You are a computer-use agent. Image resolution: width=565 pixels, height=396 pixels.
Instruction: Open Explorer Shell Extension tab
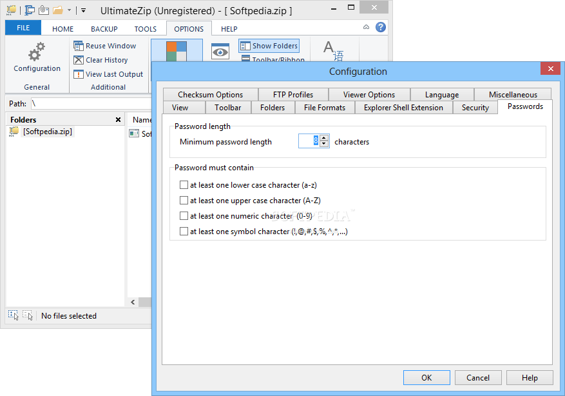403,108
